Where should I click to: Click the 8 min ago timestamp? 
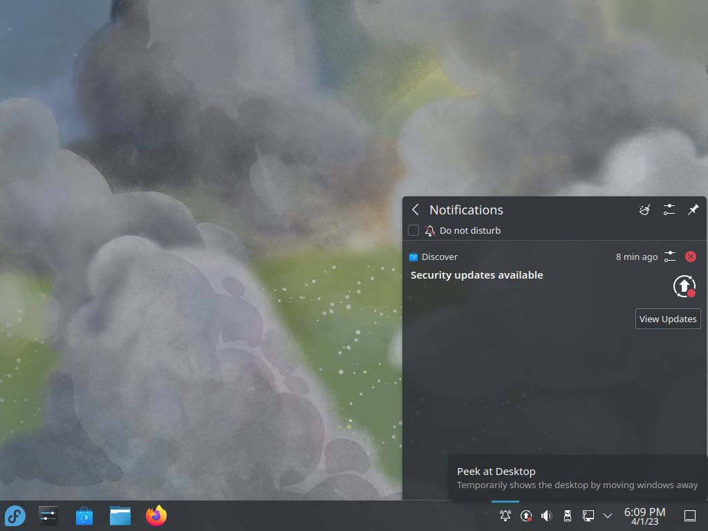[637, 257]
